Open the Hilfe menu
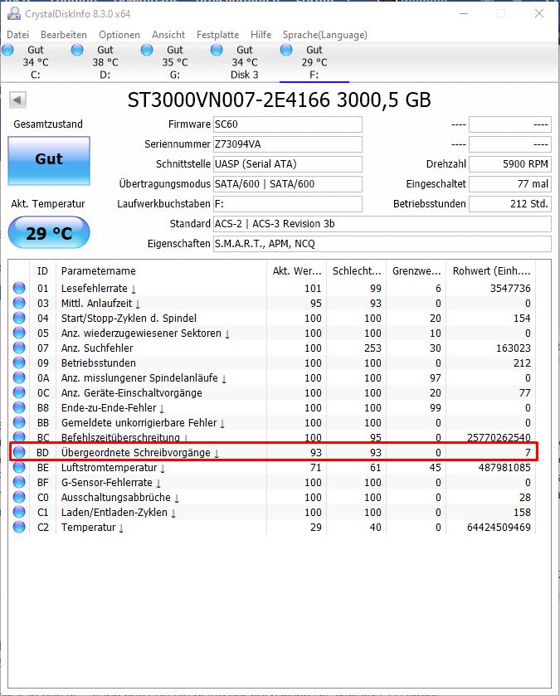Viewport: 560px width, 696px height. (x=261, y=35)
